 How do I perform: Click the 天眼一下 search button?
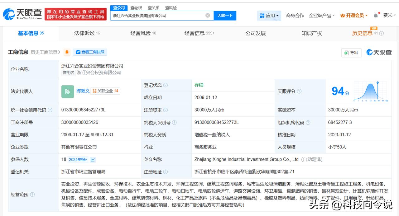pyautogui.click(x=225, y=16)
